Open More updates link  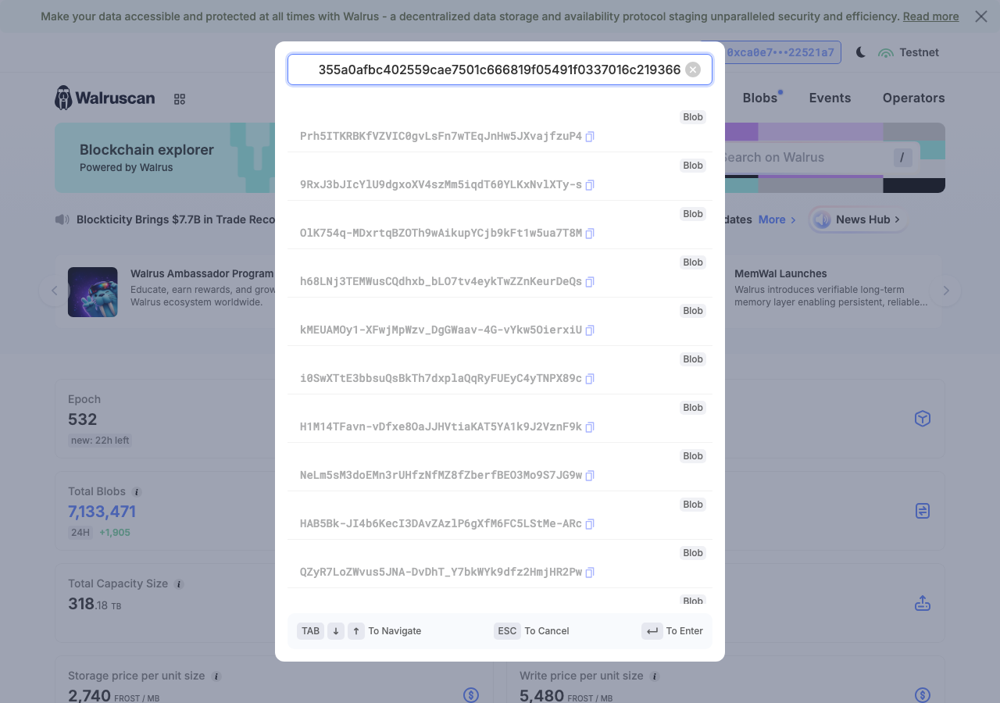pos(777,219)
